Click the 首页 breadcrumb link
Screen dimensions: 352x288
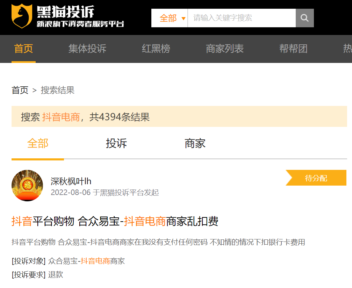20,90
